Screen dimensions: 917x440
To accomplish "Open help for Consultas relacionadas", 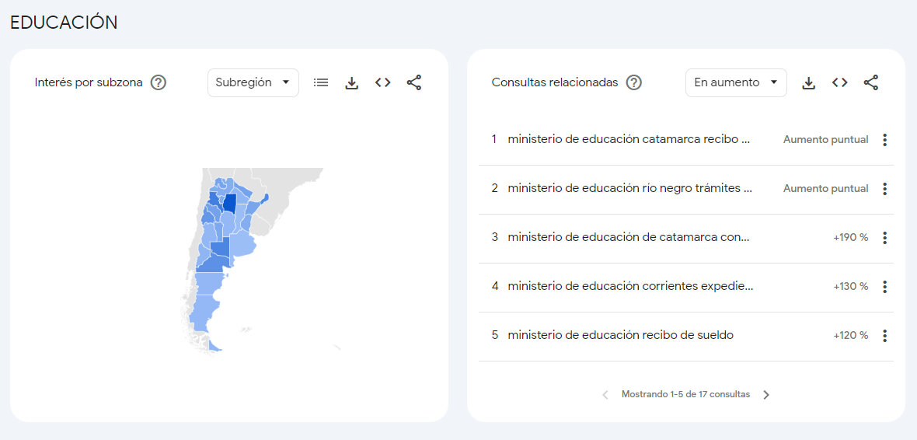I will [x=634, y=82].
